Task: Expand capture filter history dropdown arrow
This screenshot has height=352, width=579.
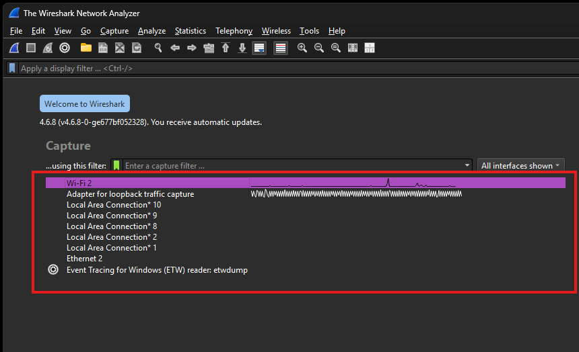Action: pyautogui.click(x=467, y=165)
